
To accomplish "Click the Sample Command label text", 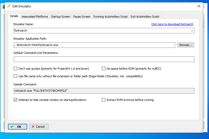I will 25,84.
